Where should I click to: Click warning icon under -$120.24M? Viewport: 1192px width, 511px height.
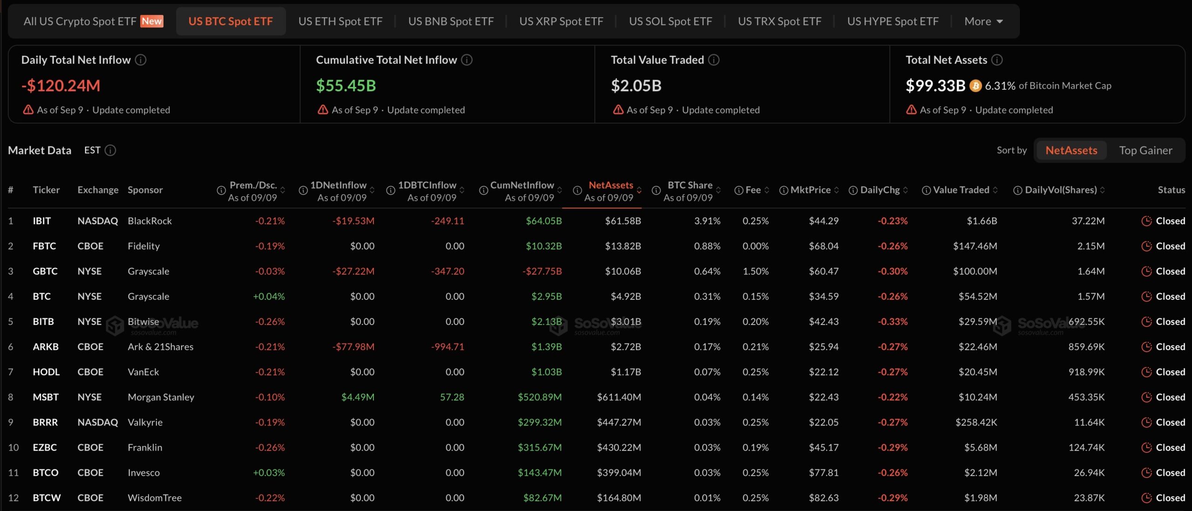28,110
